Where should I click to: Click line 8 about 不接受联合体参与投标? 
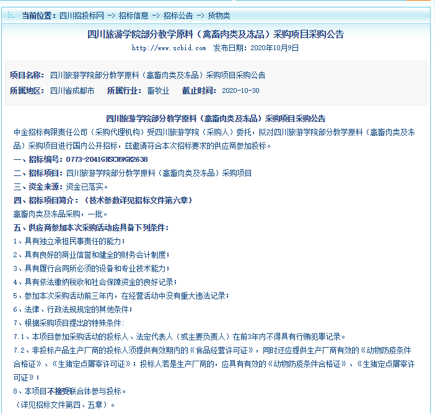click(x=69, y=391)
